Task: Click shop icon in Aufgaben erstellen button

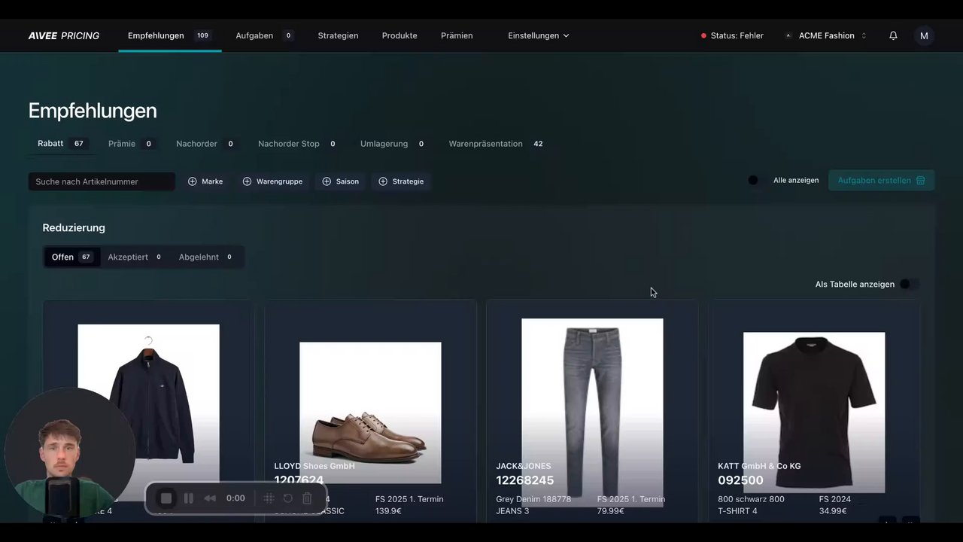Action: (920, 181)
